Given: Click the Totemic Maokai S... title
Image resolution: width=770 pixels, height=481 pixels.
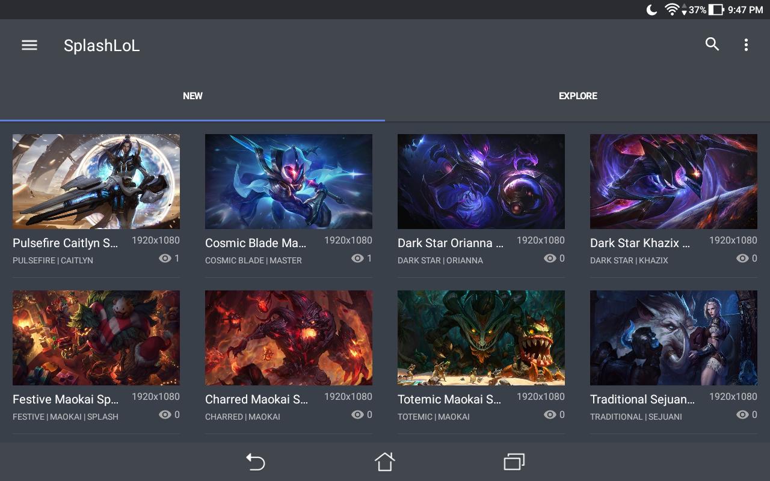Looking at the screenshot, I should pyautogui.click(x=449, y=399).
